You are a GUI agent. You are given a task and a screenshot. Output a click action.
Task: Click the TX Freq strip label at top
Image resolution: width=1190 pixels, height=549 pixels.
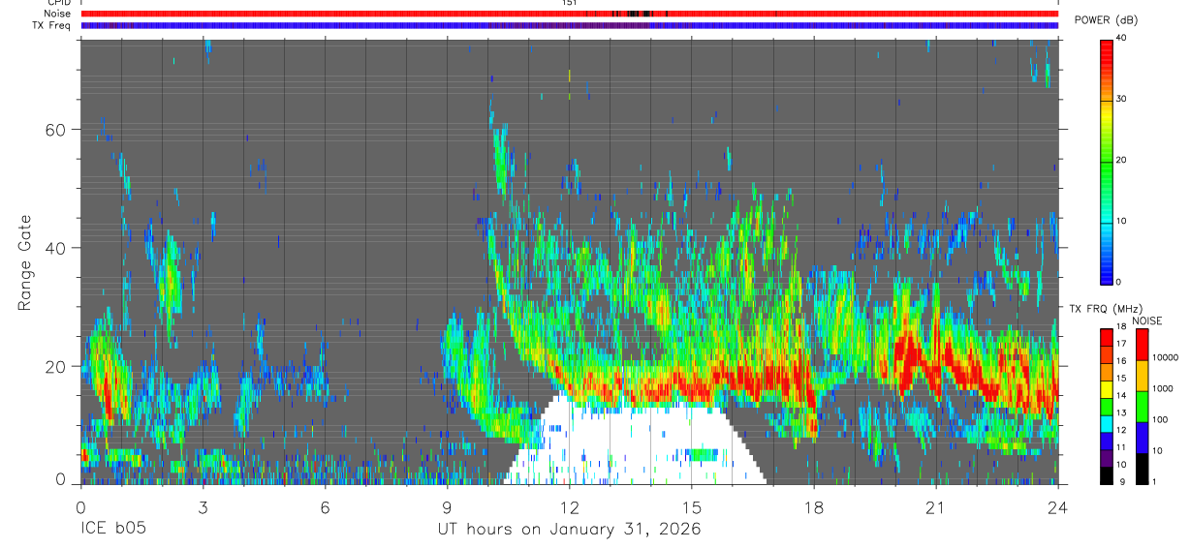click(x=52, y=25)
